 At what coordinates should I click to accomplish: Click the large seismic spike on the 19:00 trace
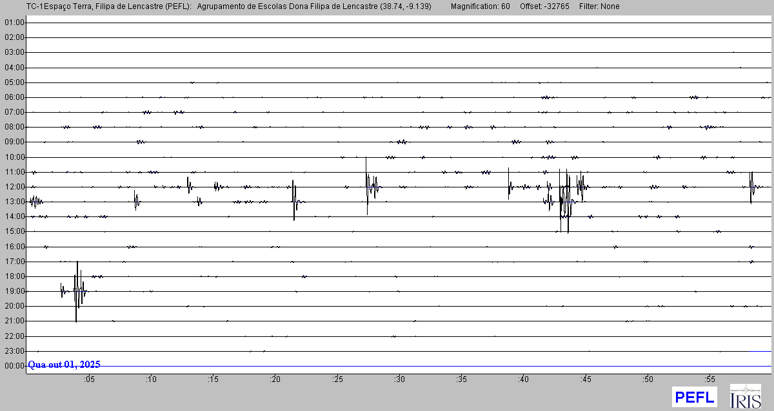pyautogui.click(x=77, y=291)
